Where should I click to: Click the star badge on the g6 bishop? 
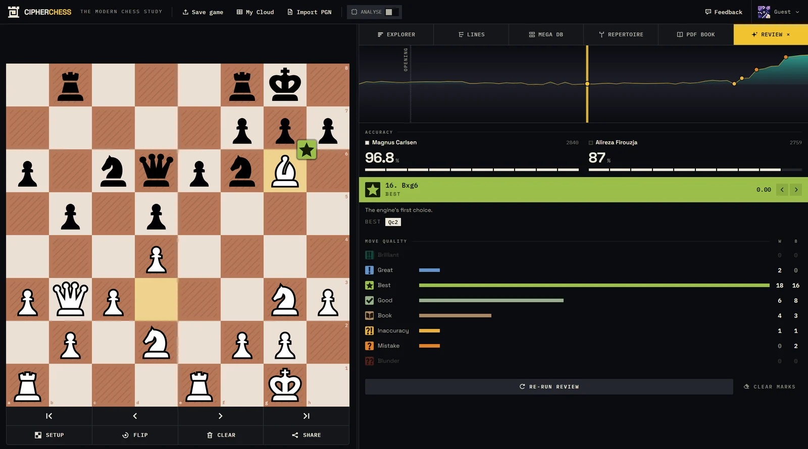[307, 150]
